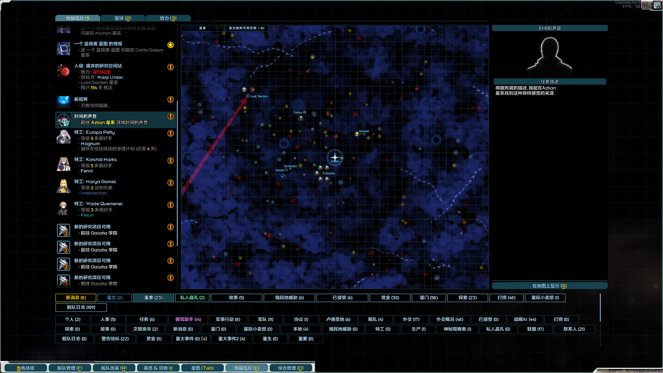Click the 星景 map mode button
The height and width of the screenshot is (373, 663).
[x=202, y=28]
